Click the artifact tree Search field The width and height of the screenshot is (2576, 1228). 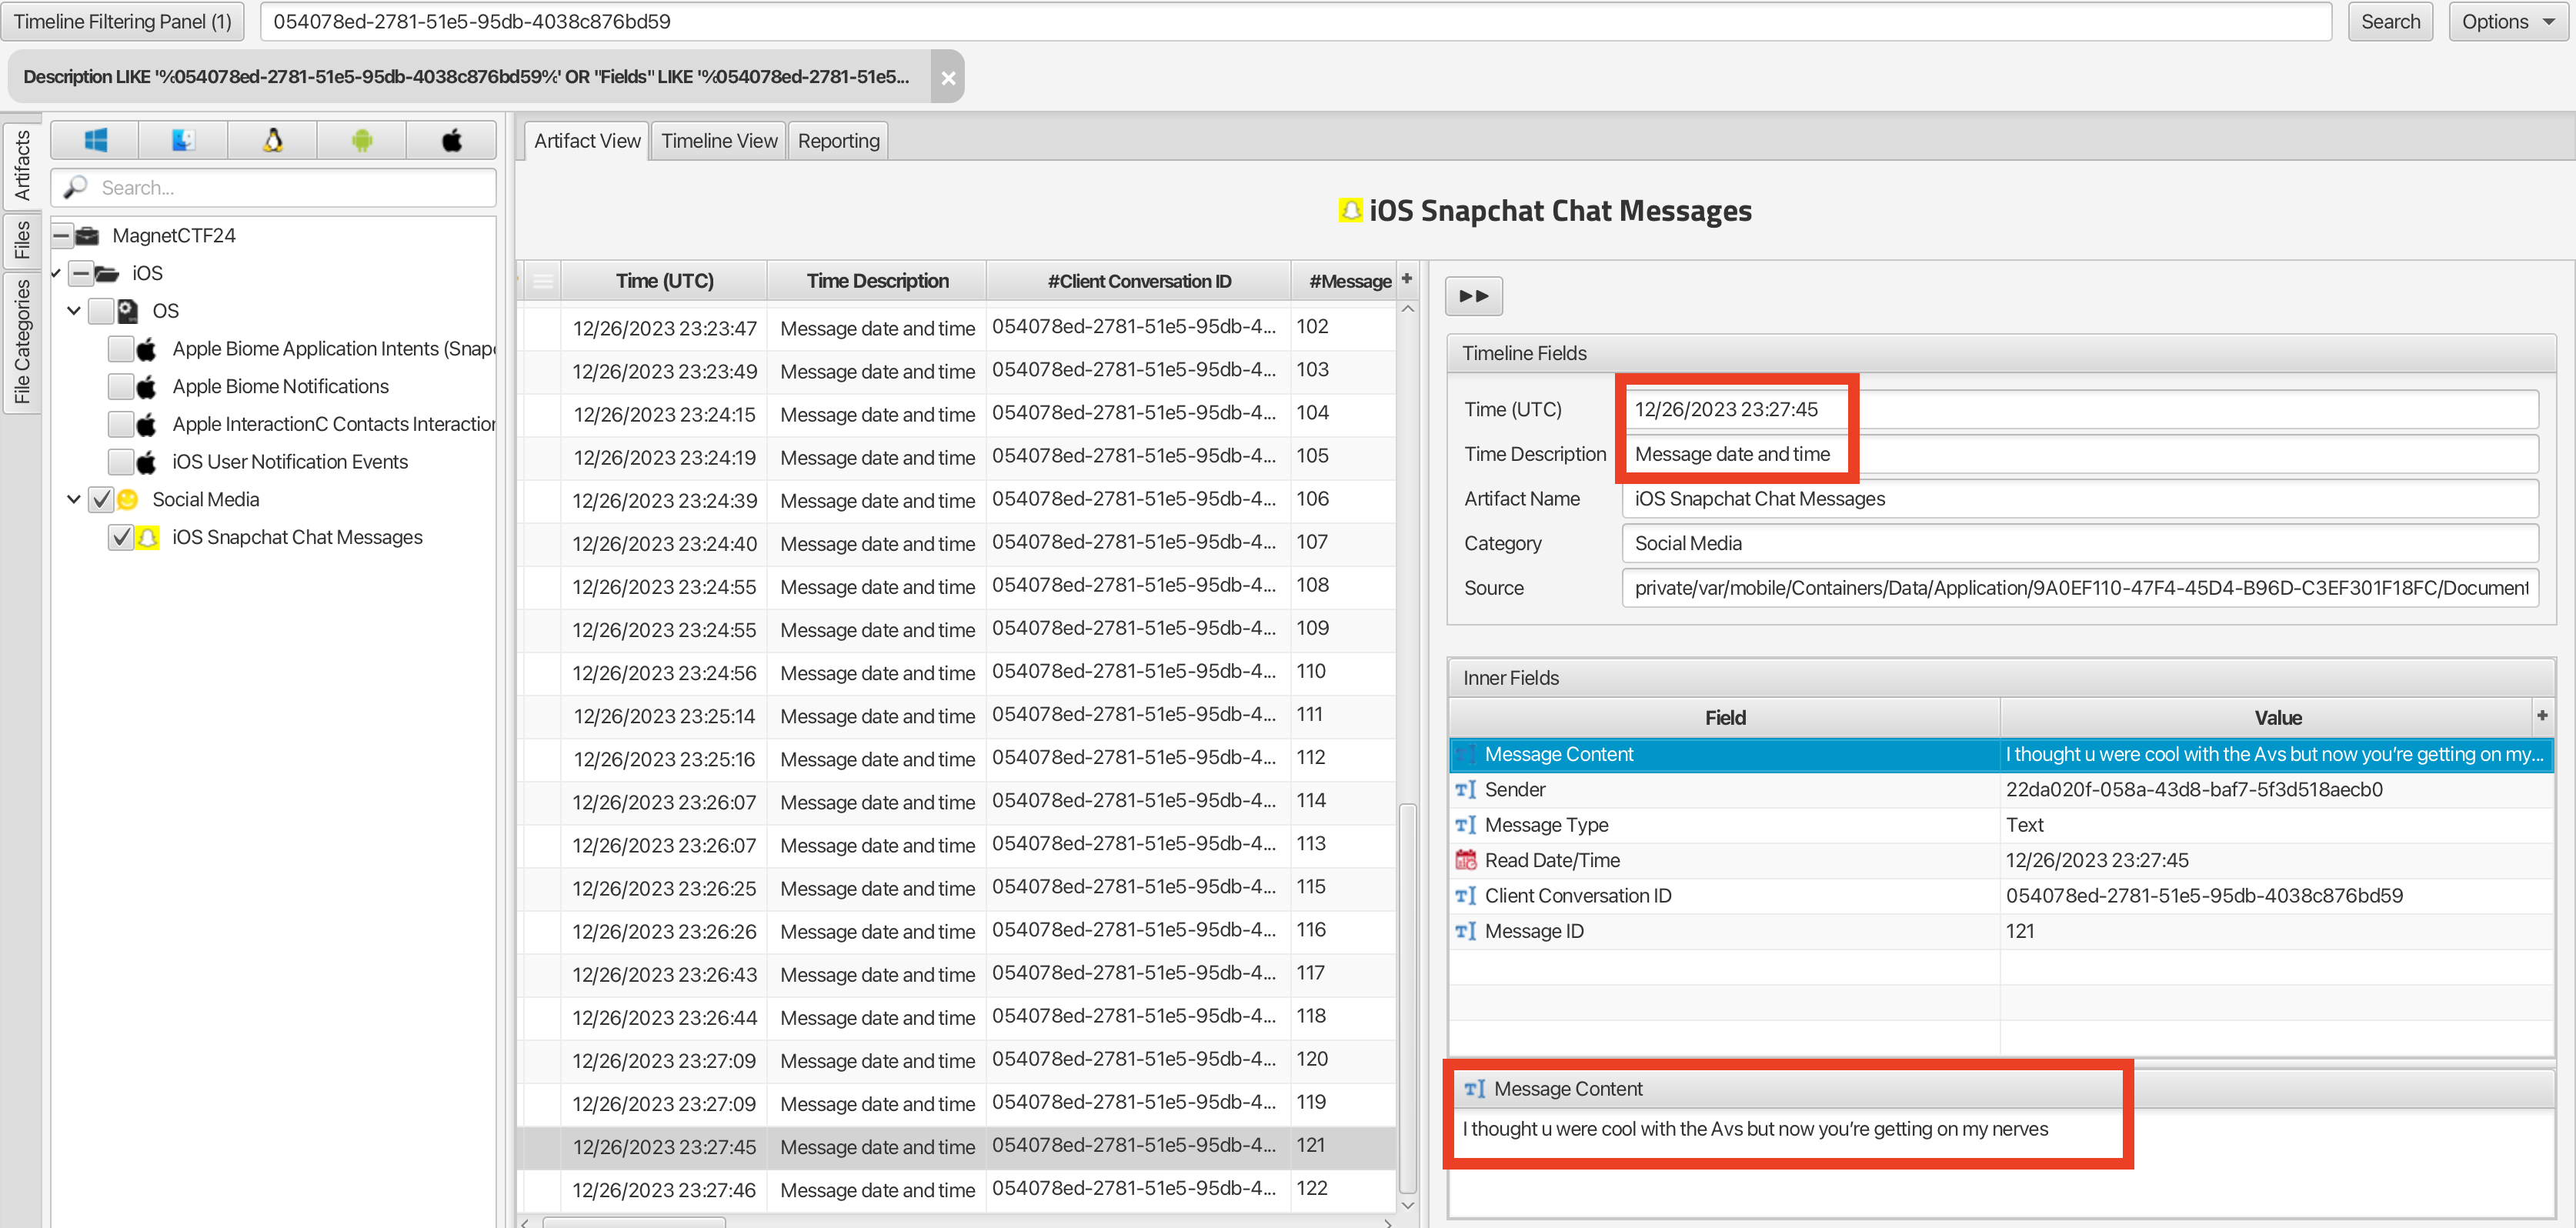pos(273,187)
